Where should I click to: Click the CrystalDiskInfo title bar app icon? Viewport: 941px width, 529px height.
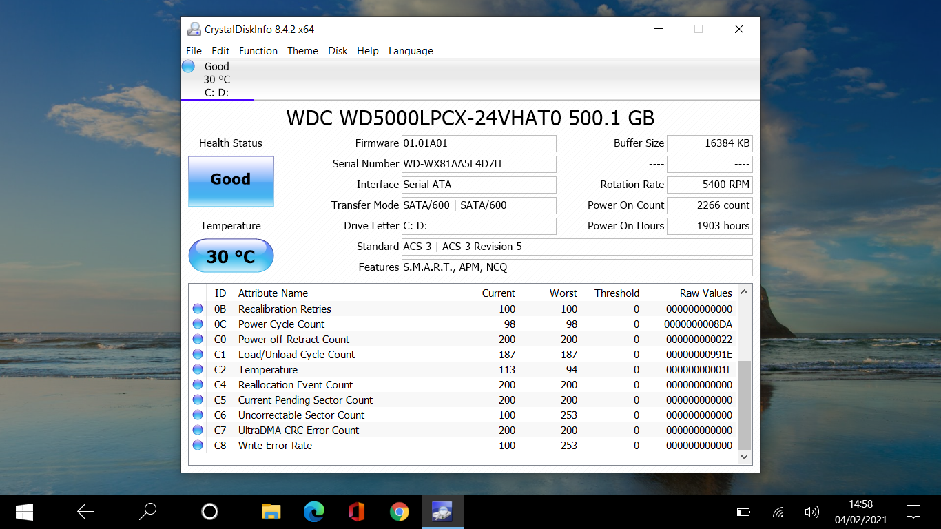tap(194, 30)
